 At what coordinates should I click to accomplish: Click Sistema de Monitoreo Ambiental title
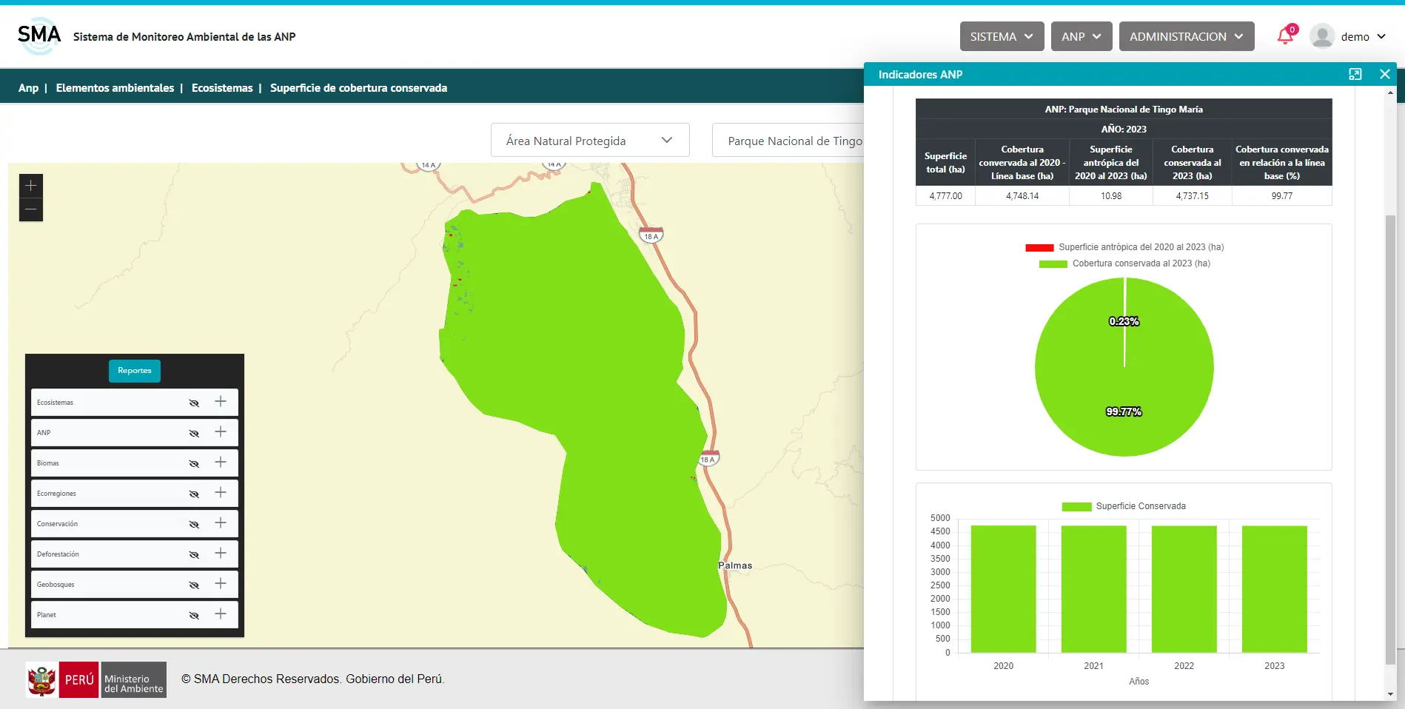pos(184,36)
